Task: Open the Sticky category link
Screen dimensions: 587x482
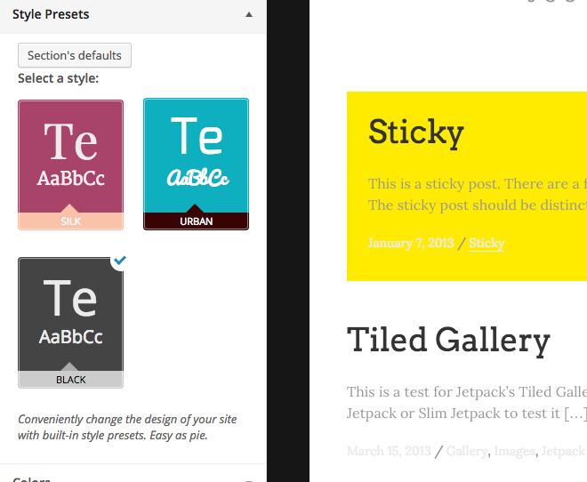Action: [x=486, y=244]
